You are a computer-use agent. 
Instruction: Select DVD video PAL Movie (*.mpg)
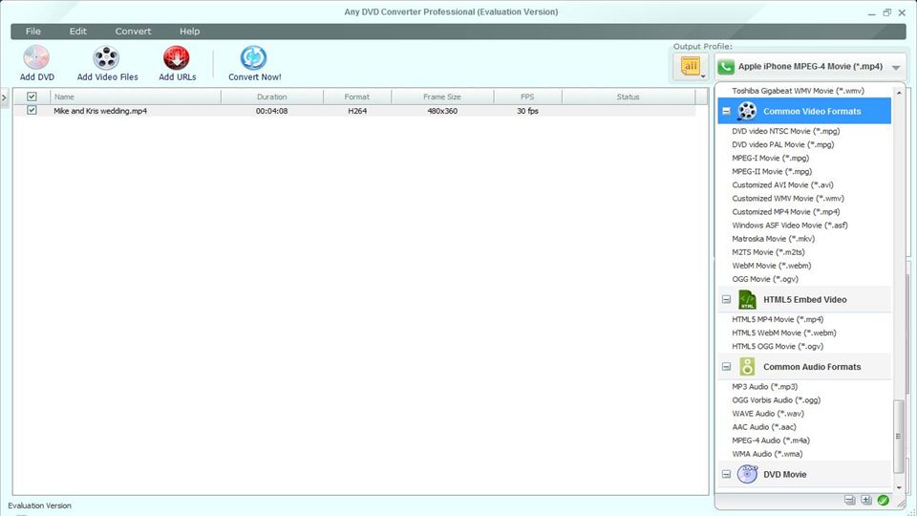click(x=782, y=144)
